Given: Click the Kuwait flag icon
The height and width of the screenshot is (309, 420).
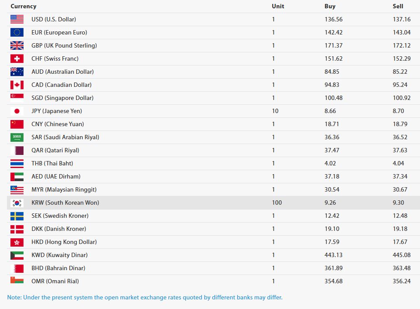Looking at the screenshot, I should coord(17,255).
